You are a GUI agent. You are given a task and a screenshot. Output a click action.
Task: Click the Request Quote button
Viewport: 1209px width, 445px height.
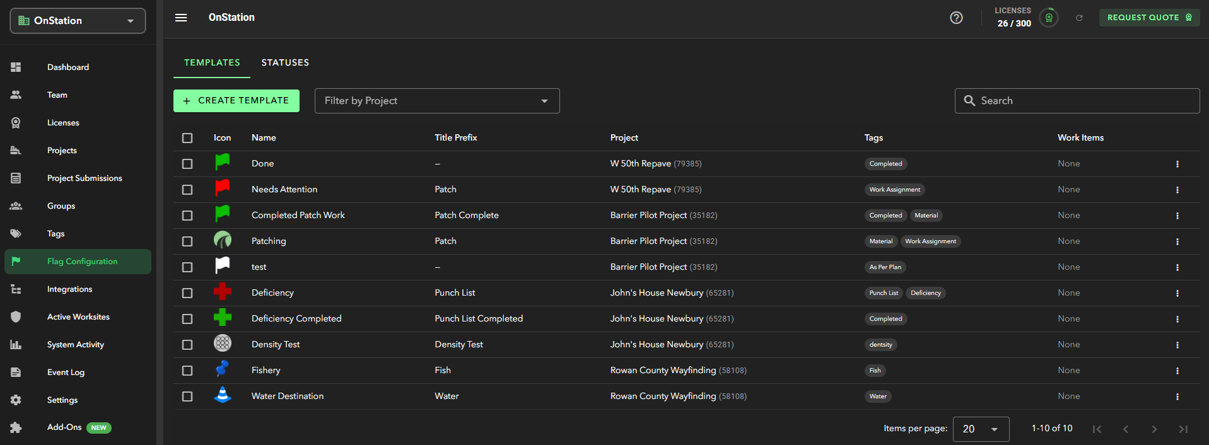point(1149,18)
